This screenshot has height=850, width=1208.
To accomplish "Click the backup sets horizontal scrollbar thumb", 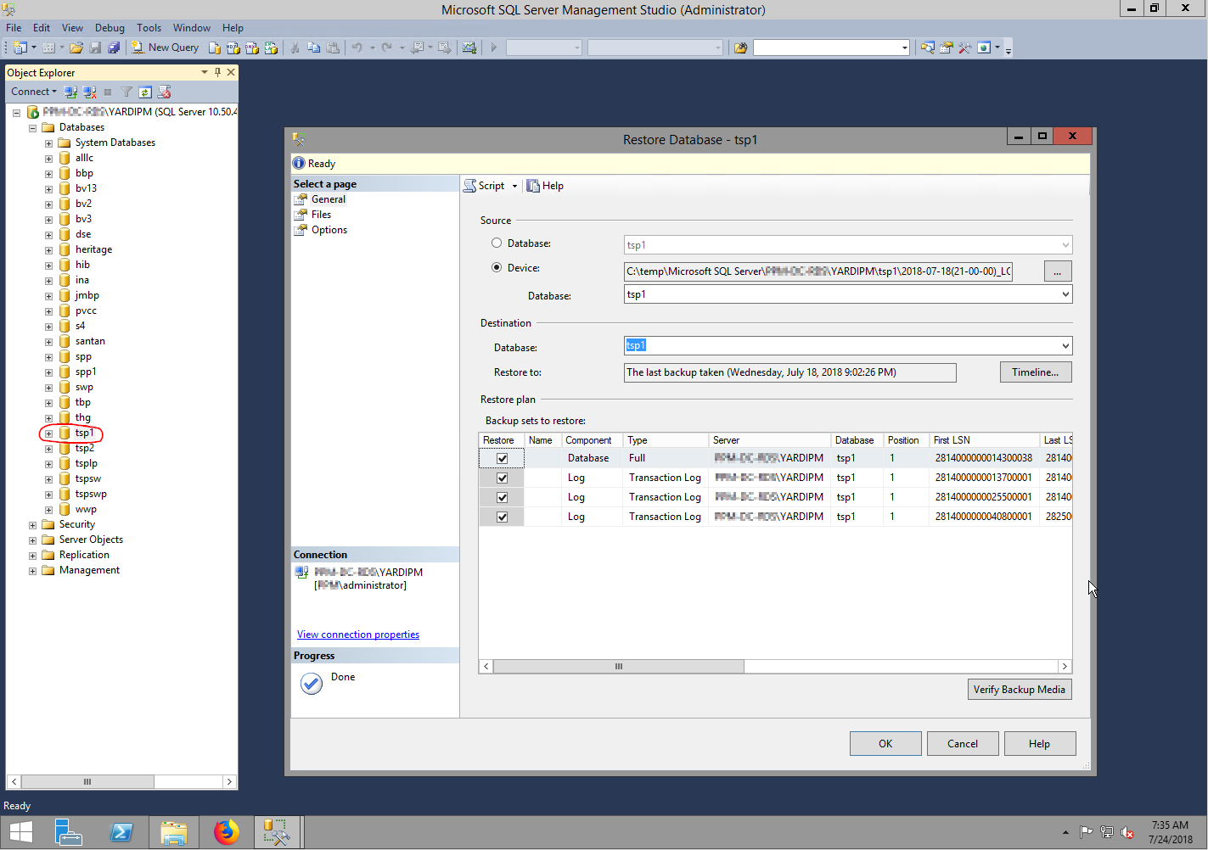I will [619, 667].
